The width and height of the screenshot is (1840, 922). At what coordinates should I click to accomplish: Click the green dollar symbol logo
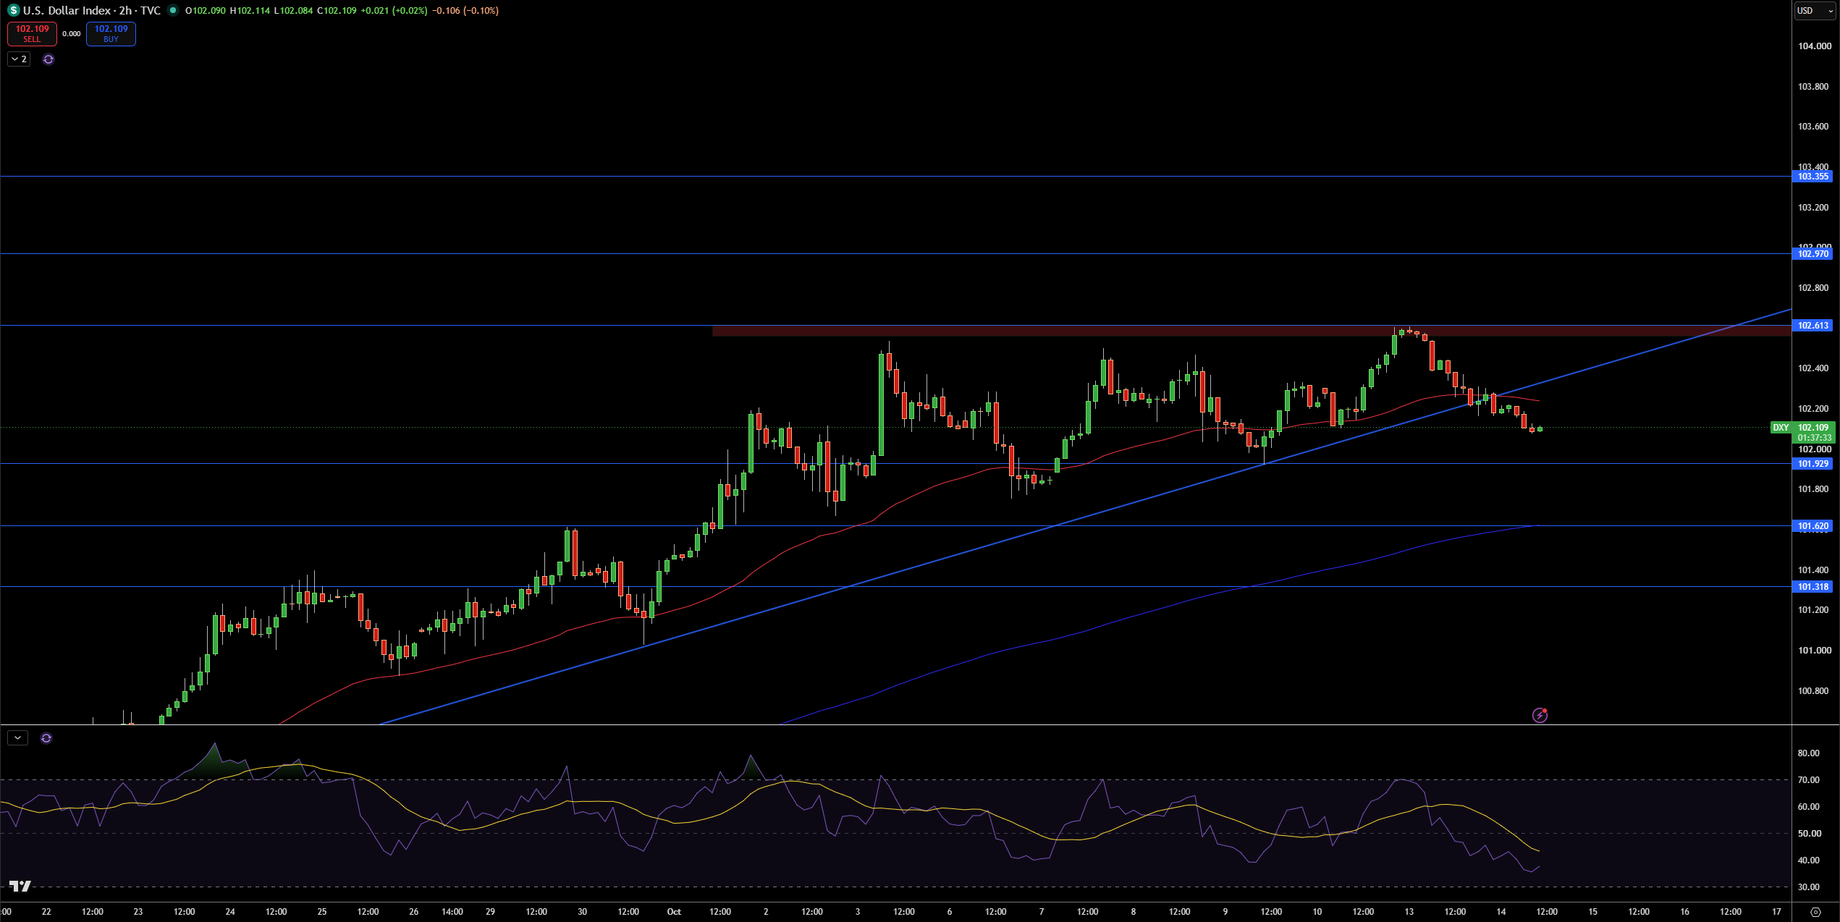pyautogui.click(x=13, y=10)
